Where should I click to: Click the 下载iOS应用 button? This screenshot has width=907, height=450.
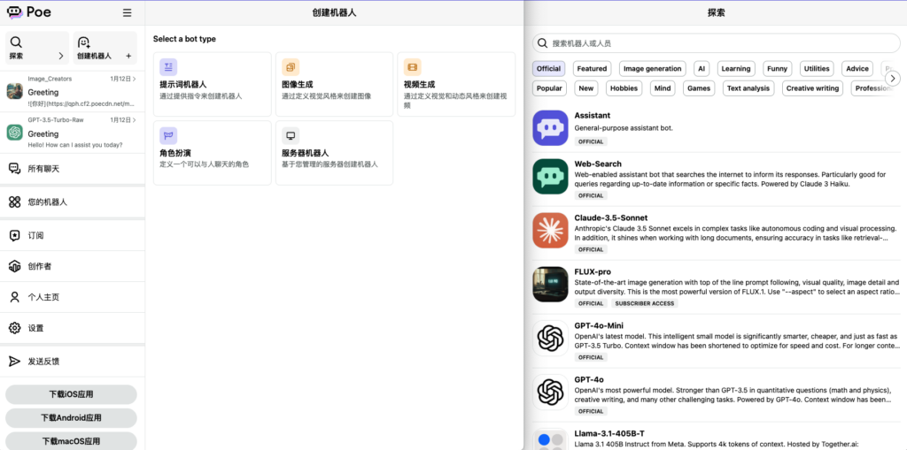coord(71,394)
